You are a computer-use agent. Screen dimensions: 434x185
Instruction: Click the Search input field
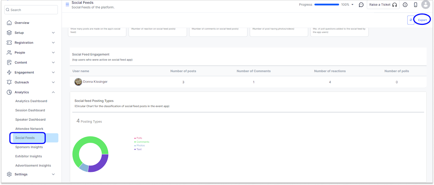coord(31,10)
